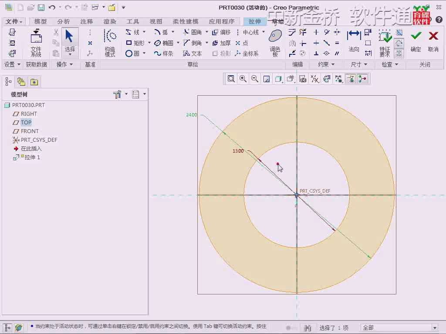Select the Delete Segment trim icon
Image resolution: width=446 pixels, height=334 pixels.
pos(303,32)
